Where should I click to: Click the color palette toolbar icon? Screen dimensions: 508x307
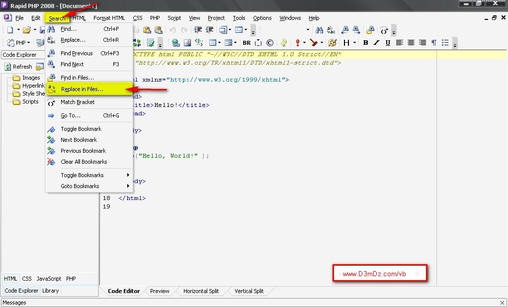click(x=332, y=42)
